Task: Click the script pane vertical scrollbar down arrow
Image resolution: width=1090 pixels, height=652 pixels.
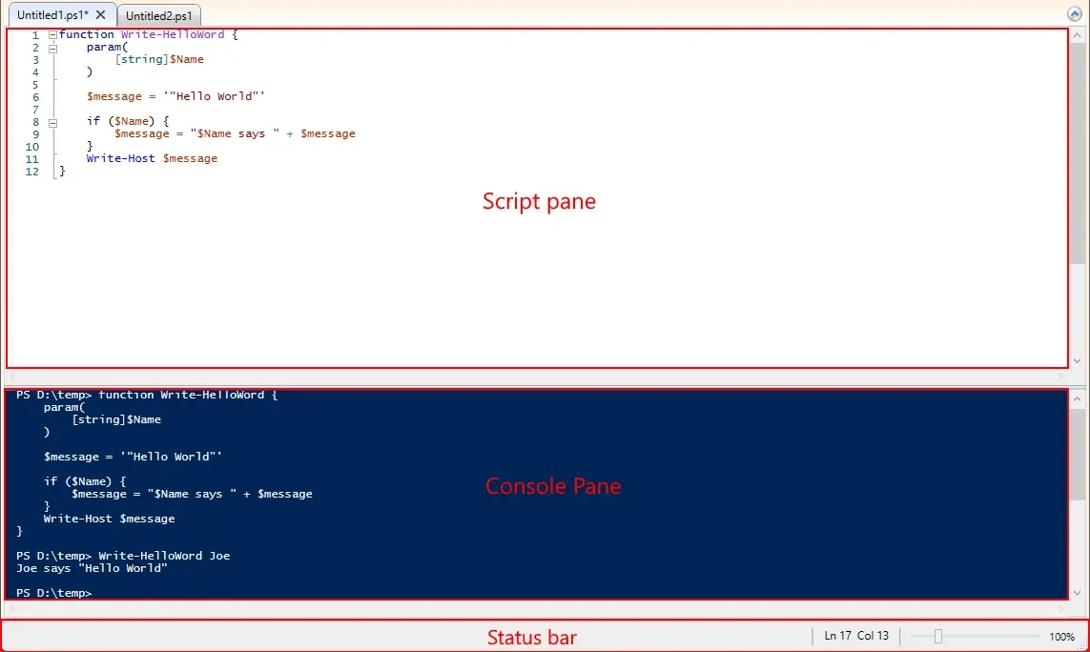Action: (x=1077, y=360)
